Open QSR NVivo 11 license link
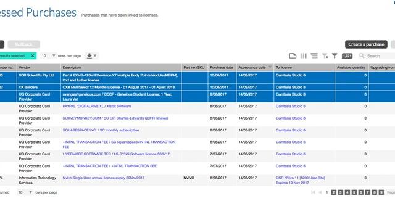Viewport: 395px width, 222px height. [301, 180]
